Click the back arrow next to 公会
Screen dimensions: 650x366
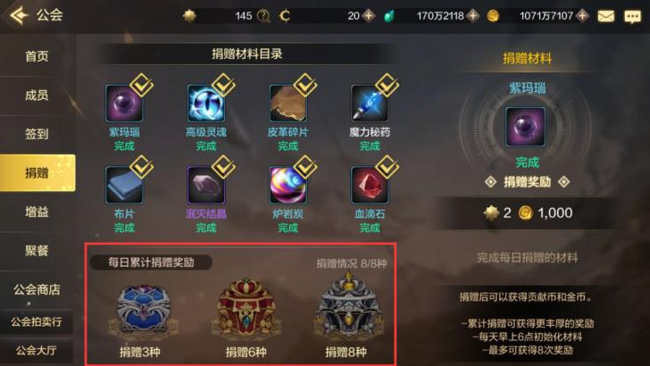point(19,15)
